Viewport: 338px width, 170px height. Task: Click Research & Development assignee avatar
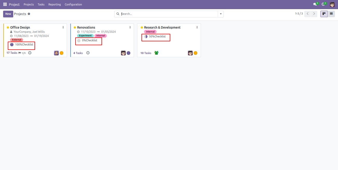(190, 53)
